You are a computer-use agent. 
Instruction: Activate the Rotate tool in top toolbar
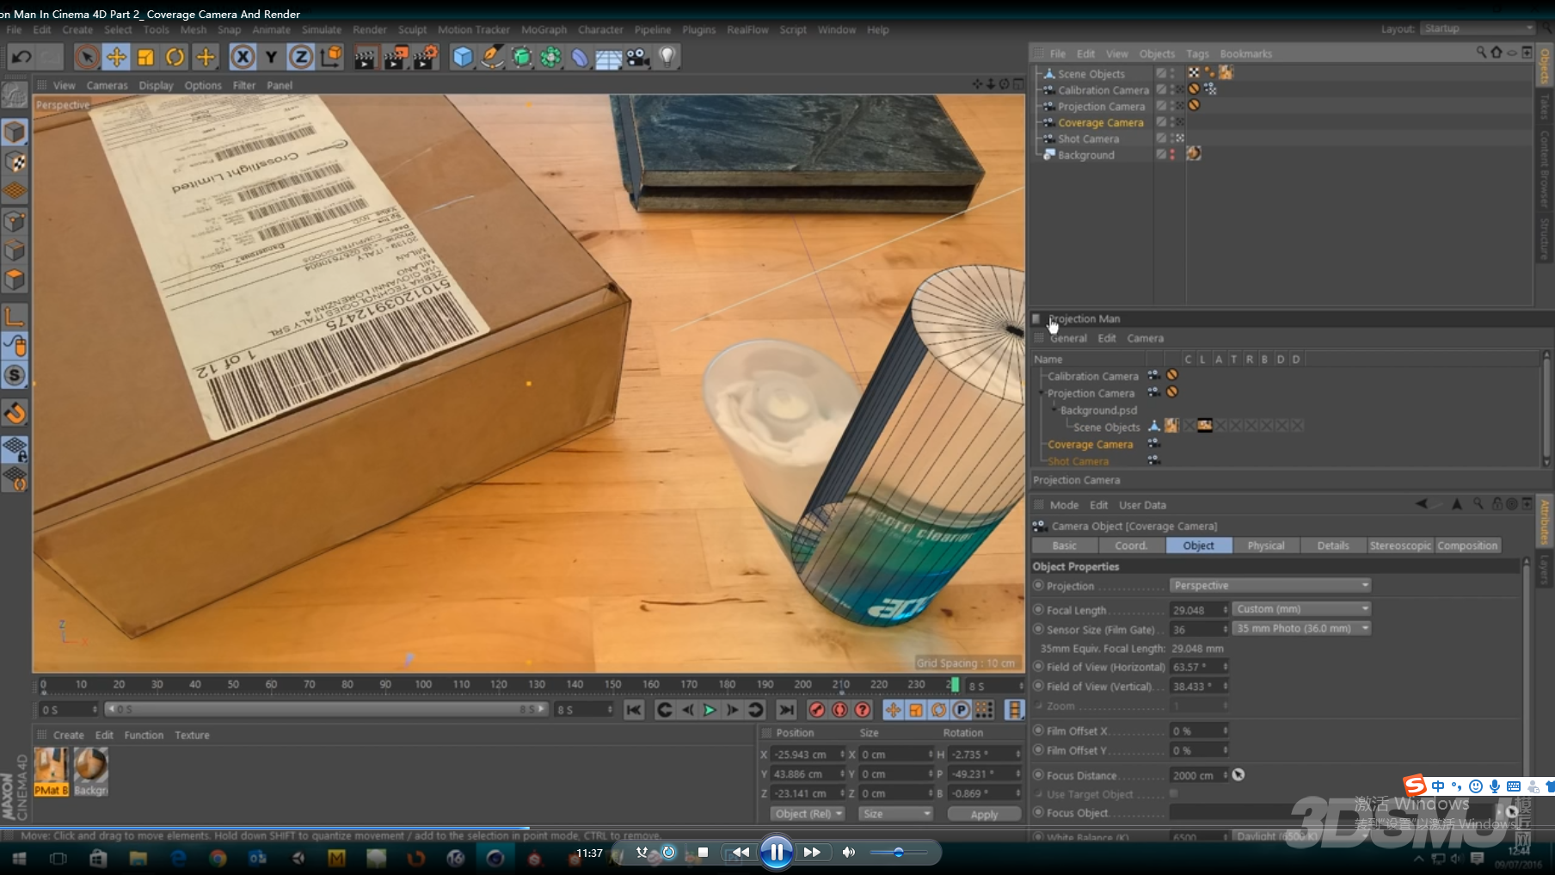pos(175,58)
